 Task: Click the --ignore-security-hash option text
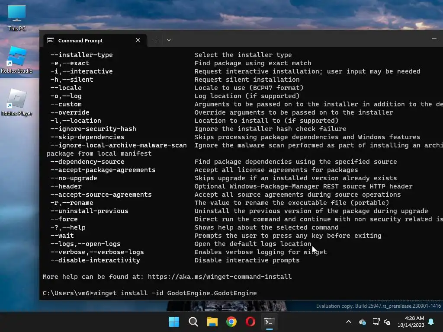[x=93, y=129]
